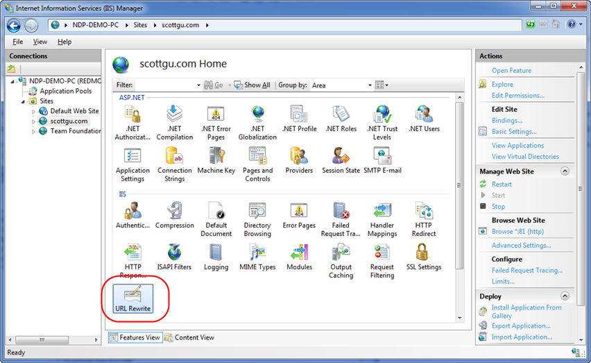Collapse the NDP-DEMO-PC server node
This screenshot has height=363, width=591.
click(x=12, y=81)
